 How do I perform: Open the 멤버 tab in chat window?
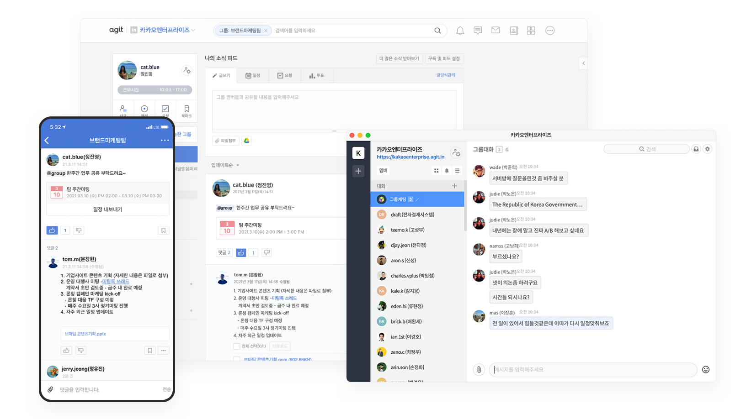(383, 171)
